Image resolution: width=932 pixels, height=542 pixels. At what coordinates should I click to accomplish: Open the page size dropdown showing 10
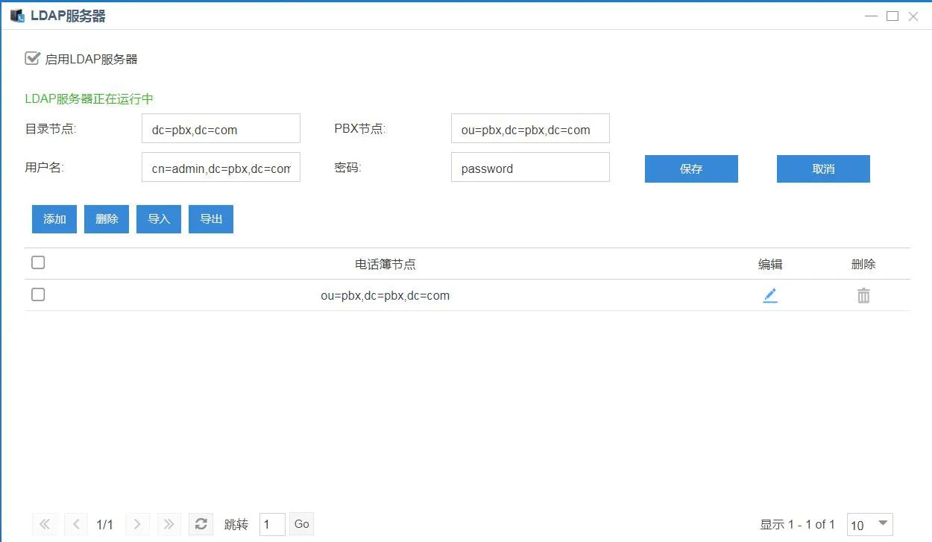coord(869,525)
